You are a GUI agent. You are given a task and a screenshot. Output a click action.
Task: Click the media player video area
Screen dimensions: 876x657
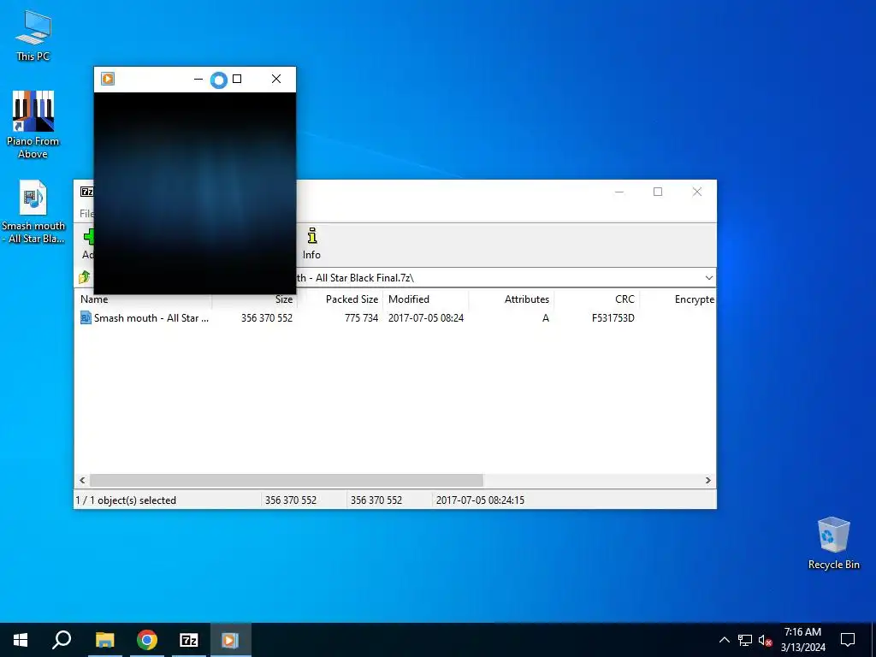coord(195,192)
